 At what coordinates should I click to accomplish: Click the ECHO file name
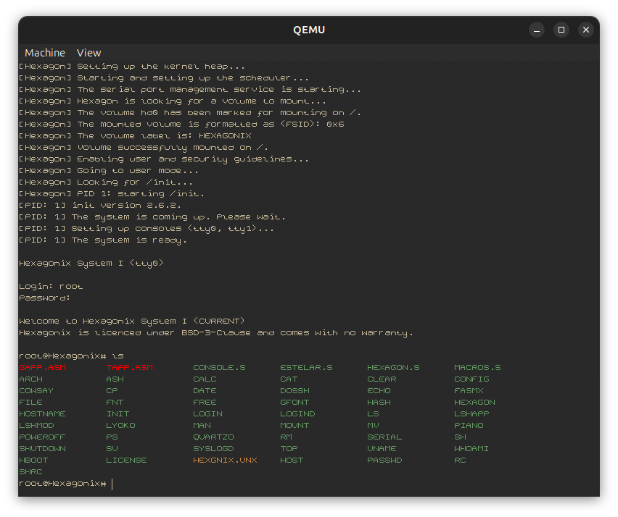(x=379, y=391)
